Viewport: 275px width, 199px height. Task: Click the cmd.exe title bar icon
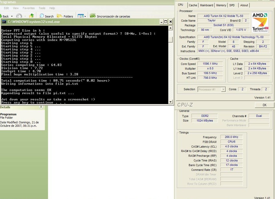click(x=4, y=22)
